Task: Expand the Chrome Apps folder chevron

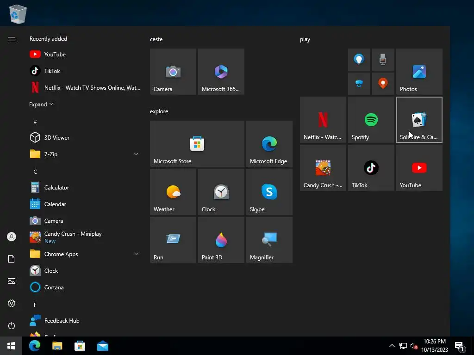Action: 136,254
